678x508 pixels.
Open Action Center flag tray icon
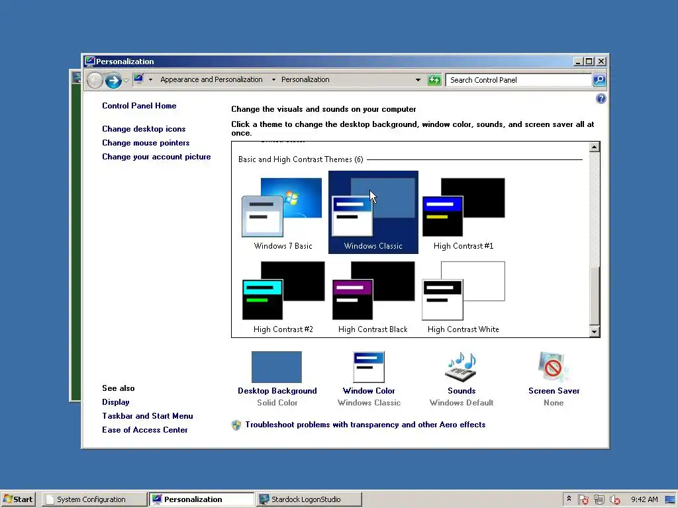coord(583,499)
